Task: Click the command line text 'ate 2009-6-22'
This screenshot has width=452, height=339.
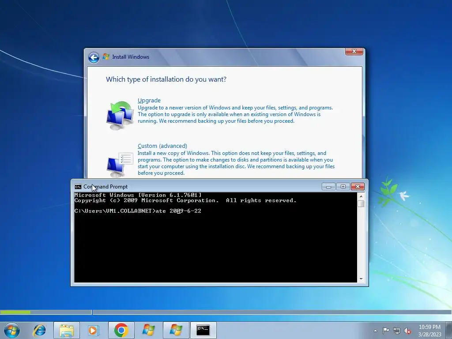Action: coord(178,211)
